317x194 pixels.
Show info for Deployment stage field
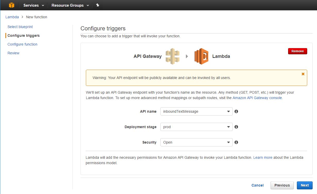pos(236,127)
